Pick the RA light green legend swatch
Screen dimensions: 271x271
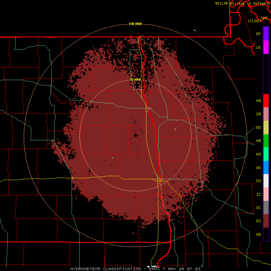[266, 154]
